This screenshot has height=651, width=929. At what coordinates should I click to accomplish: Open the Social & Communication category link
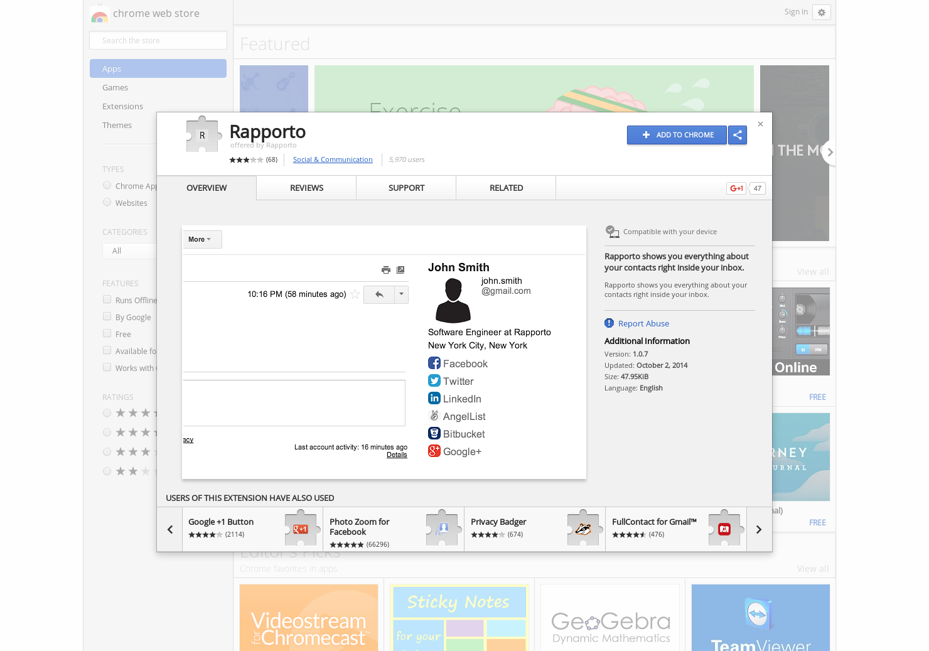pyautogui.click(x=333, y=159)
